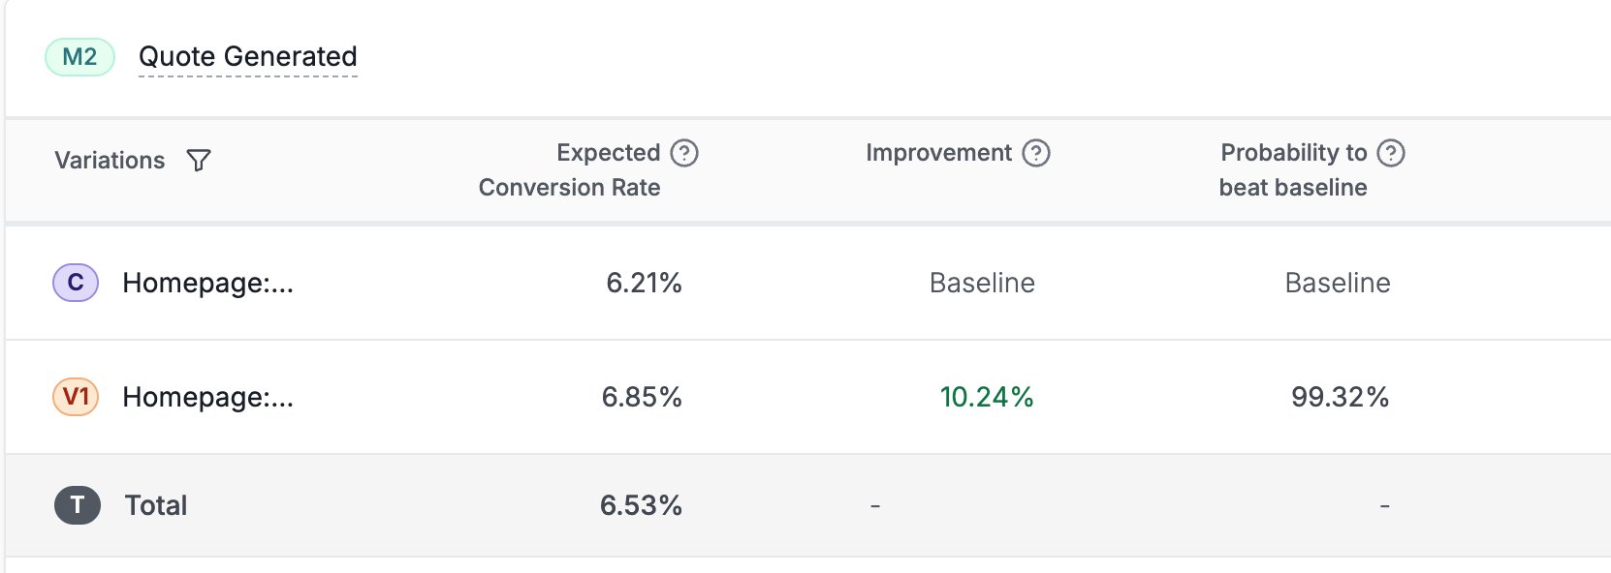Click the 99.32% probability value

tap(1340, 397)
